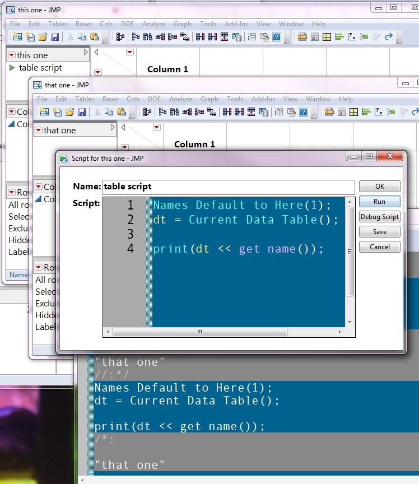Click script line 4 'print(dt << get name());'

click(239, 249)
